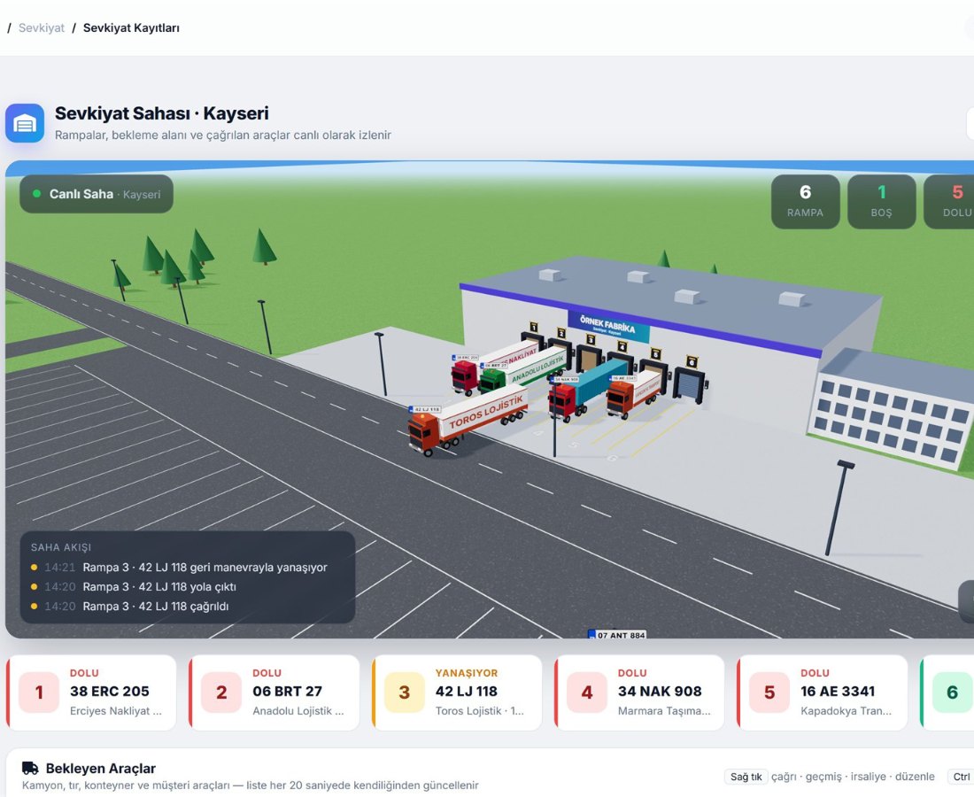Click the 'Ctrl' shortcut key hint
The width and height of the screenshot is (974, 797).
coord(961,777)
